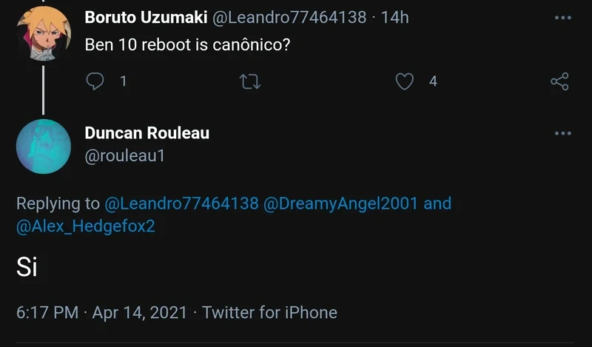Open the 14h timestamp link
The height and width of the screenshot is (347, 592).
[x=394, y=17]
